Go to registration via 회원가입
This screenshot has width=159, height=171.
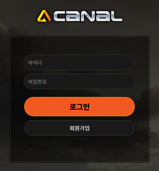[x=79, y=128]
